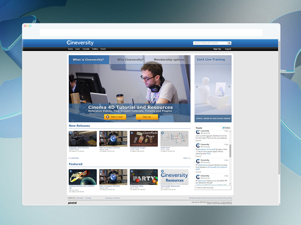This screenshot has height=225, width=301.
Task: Click Log in in the navigation bar
Action: click(228, 49)
